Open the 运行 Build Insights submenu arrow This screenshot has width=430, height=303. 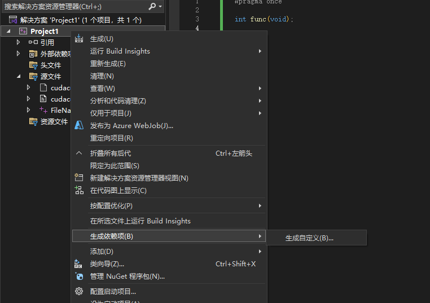pos(260,51)
